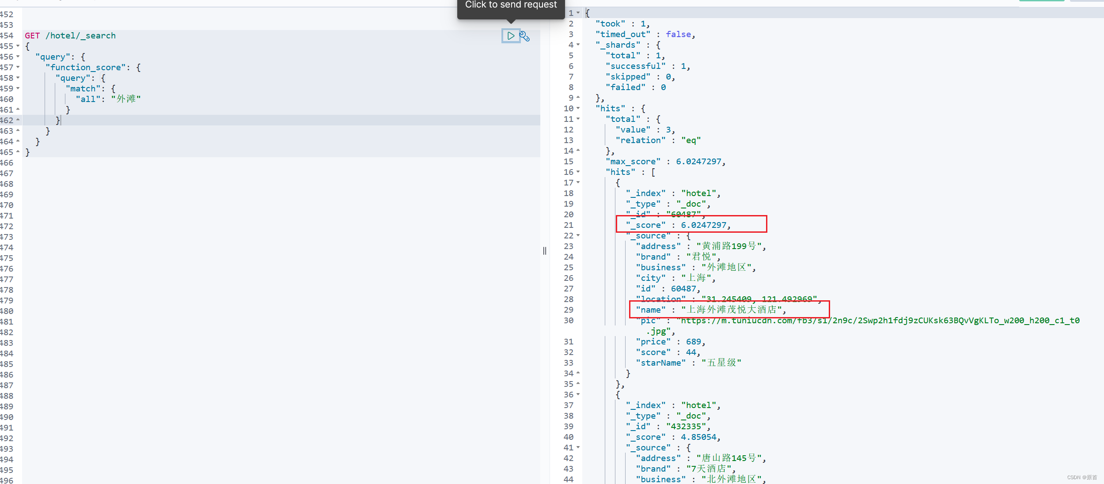Click the "successful" : 1 line

coord(648,66)
